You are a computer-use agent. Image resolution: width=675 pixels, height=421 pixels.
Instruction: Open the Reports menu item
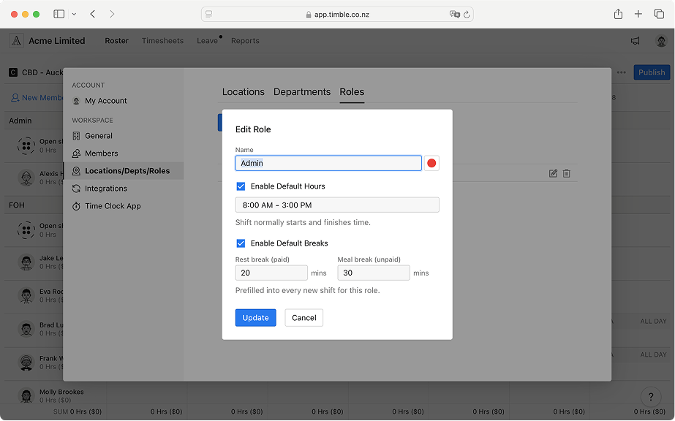tap(246, 41)
